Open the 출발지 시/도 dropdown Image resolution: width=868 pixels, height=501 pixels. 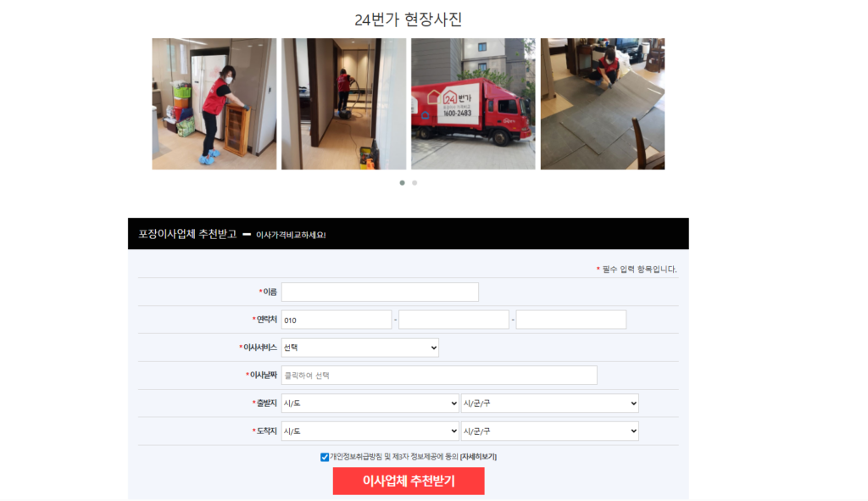370,403
